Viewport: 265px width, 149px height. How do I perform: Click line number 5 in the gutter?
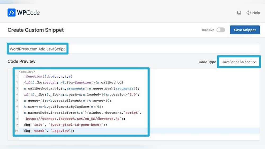[17, 101]
